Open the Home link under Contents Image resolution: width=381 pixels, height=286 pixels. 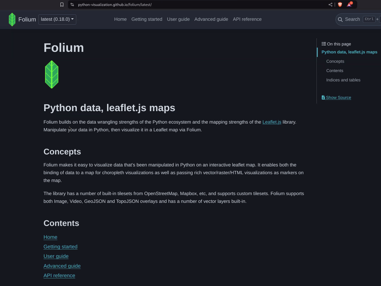pos(50,237)
